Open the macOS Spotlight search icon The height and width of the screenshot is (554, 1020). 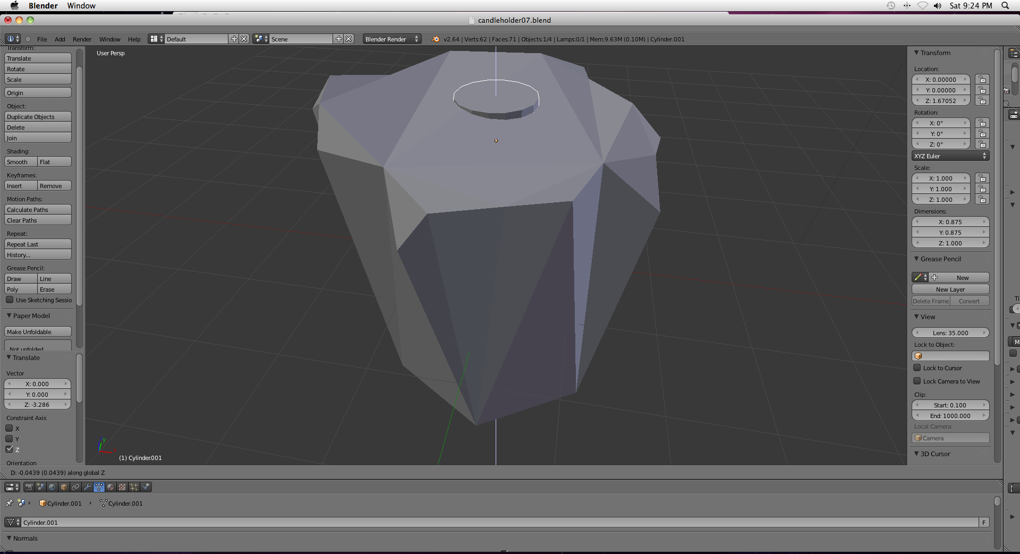click(1005, 5)
